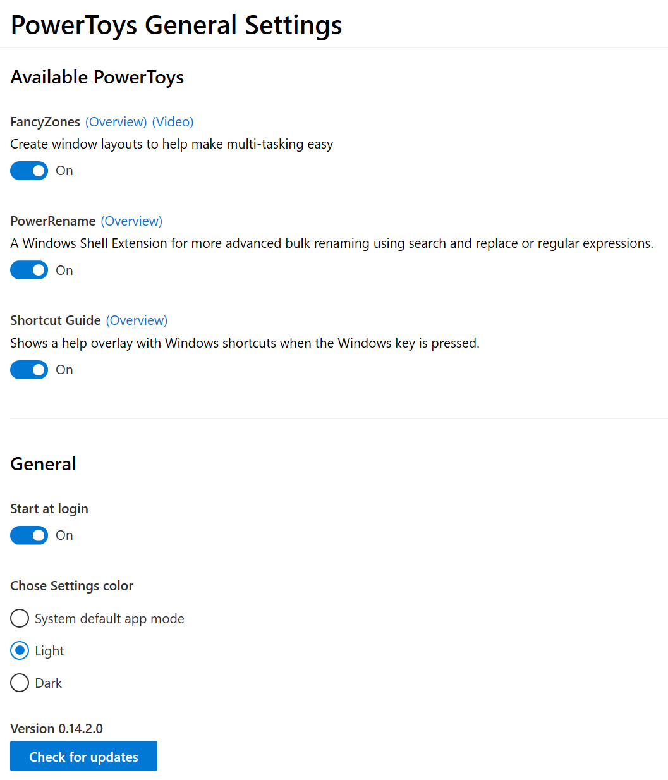Select the System default app mode option
Image resolution: width=668 pixels, height=780 pixels.
(x=19, y=618)
